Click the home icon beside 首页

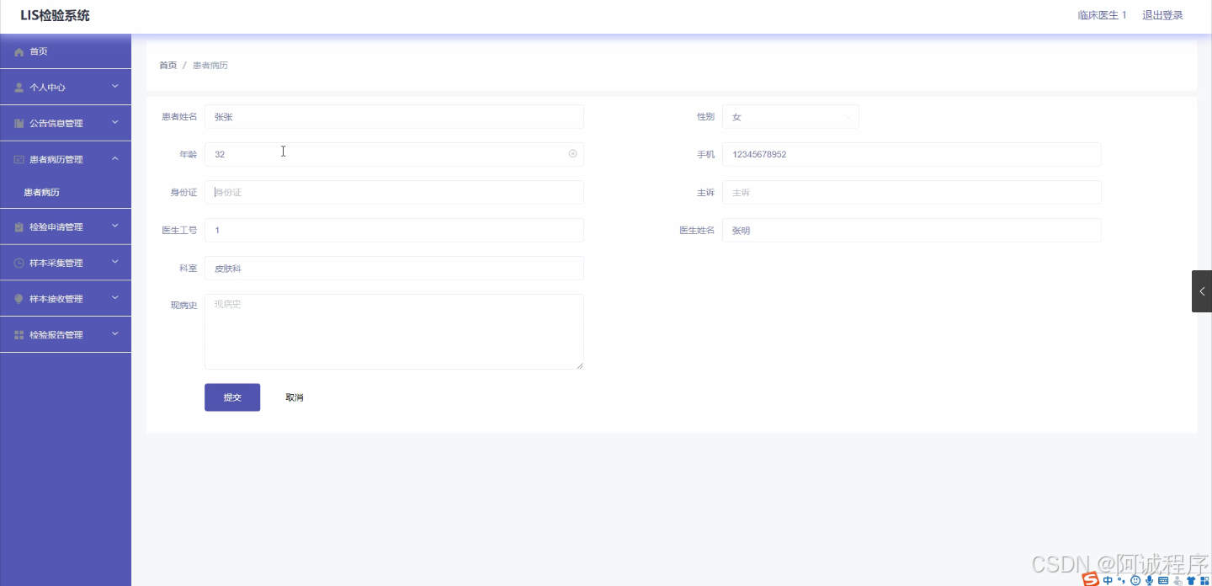tap(18, 51)
